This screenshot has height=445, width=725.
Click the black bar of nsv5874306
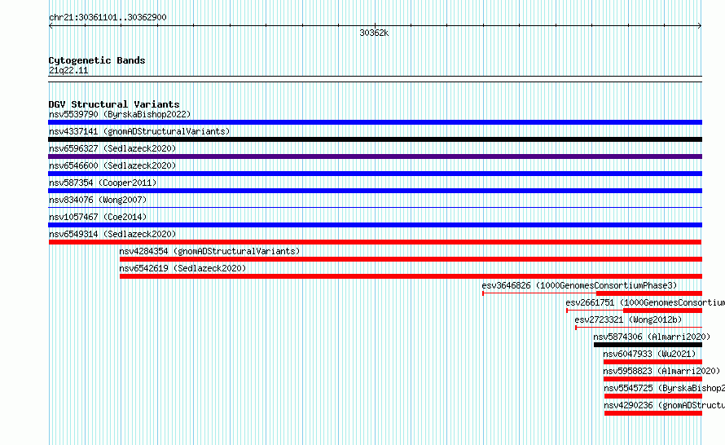point(648,345)
